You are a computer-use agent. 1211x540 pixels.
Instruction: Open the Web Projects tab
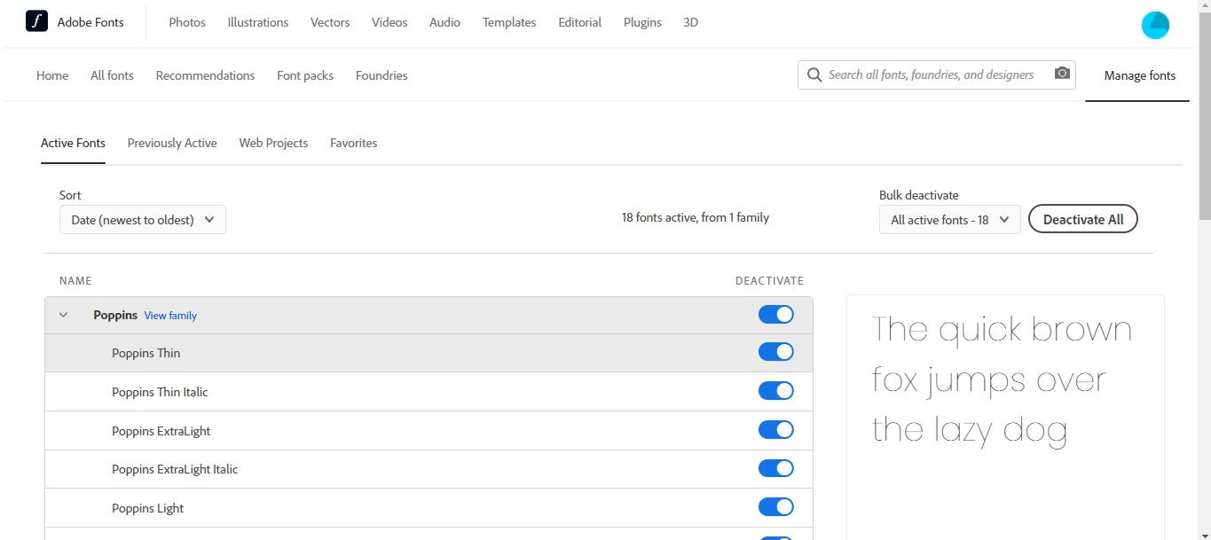tap(273, 143)
